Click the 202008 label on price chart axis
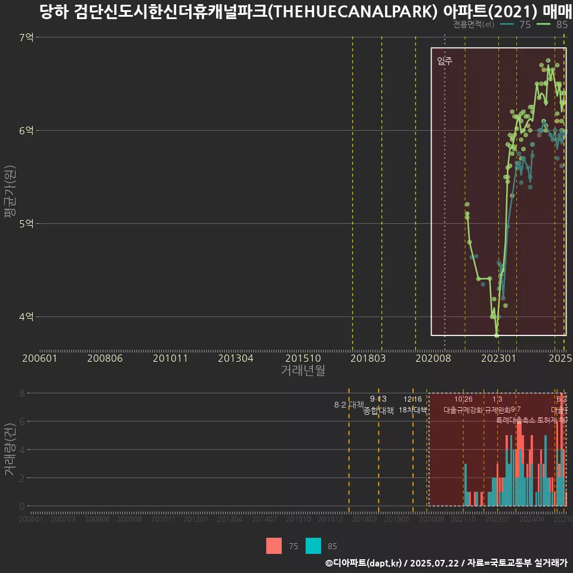The image size is (573, 573). point(433,358)
